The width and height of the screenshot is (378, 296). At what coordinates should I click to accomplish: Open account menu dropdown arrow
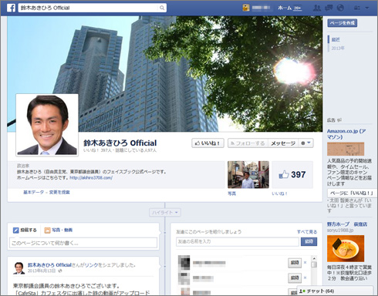click(x=367, y=8)
